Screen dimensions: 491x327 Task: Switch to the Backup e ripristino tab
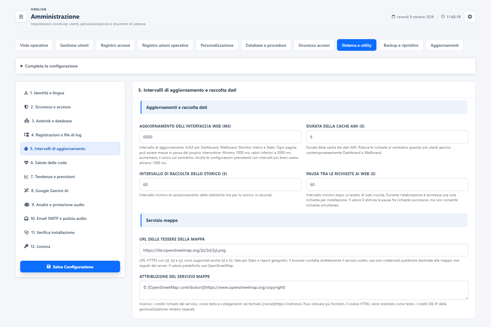pyautogui.click(x=401, y=45)
